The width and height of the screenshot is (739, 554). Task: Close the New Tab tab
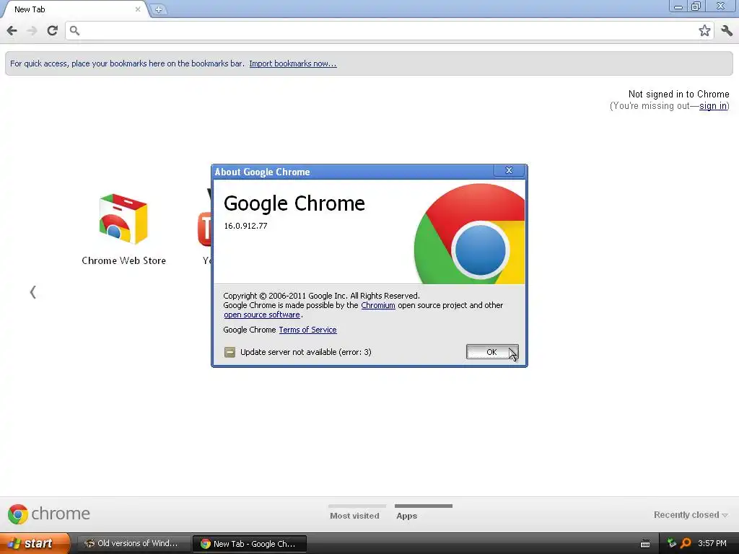point(138,9)
